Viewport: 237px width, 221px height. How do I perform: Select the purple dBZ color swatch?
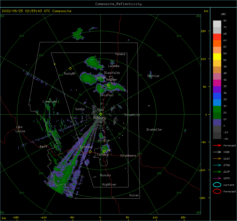click(217, 90)
